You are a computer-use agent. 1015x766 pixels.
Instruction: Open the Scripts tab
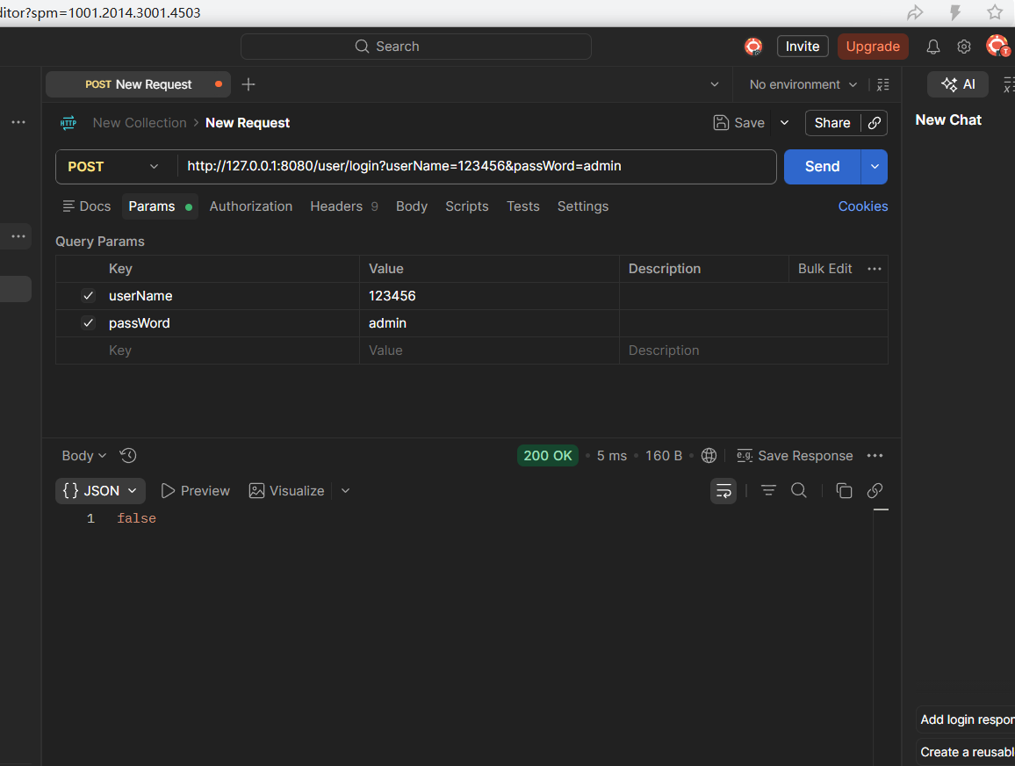click(x=467, y=206)
